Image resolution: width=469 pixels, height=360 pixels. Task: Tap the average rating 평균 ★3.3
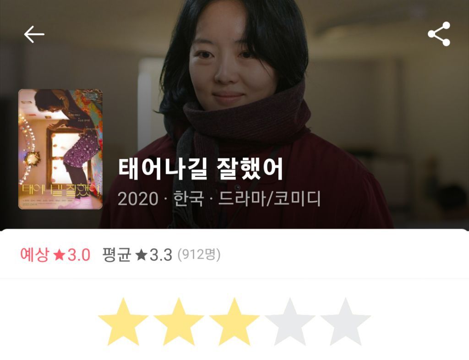(x=137, y=255)
